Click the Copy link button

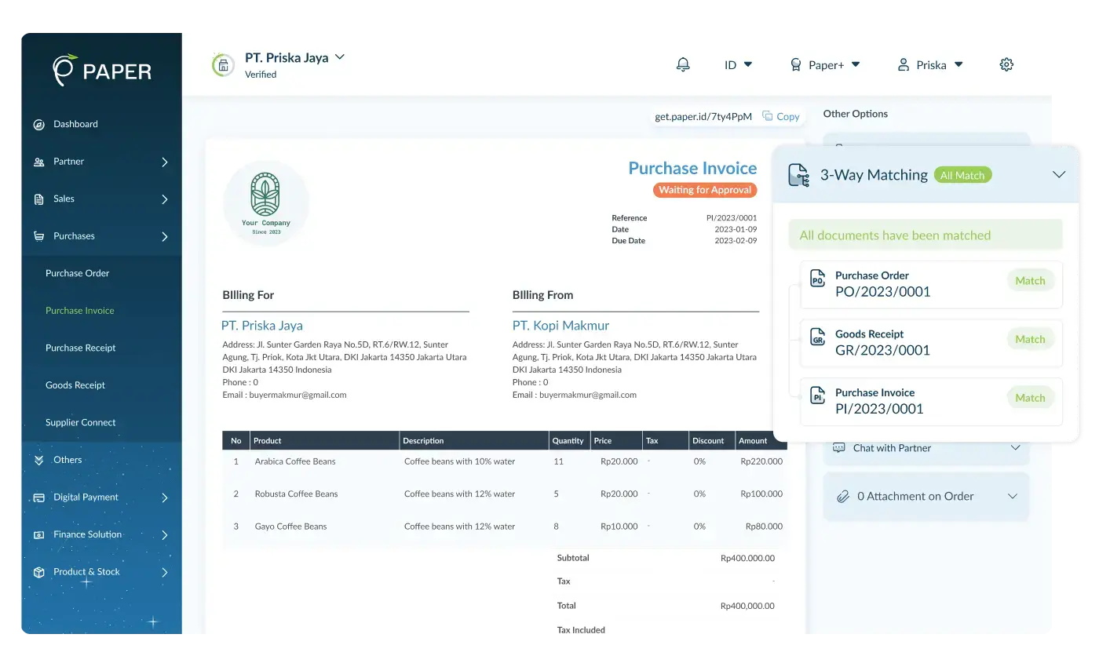[x=781, y=116]
